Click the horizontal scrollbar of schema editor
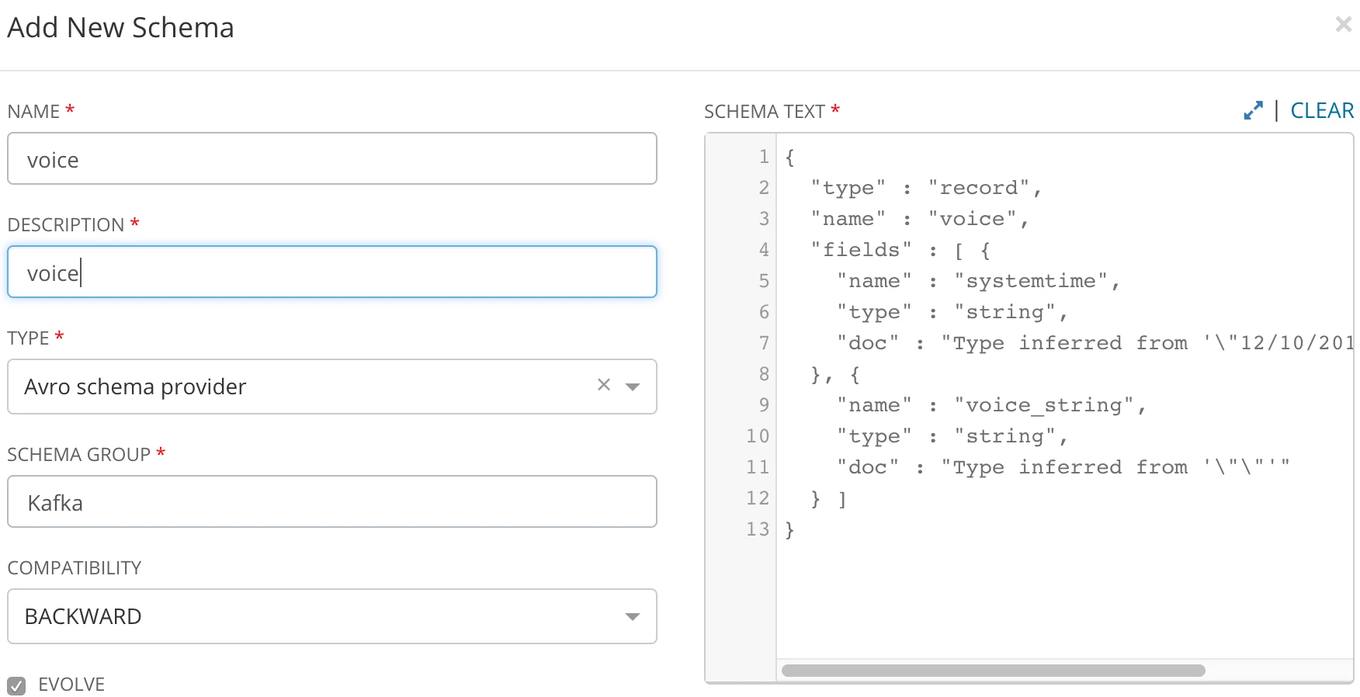Screen dimensions: 1360x697 [x=993, y=671]
